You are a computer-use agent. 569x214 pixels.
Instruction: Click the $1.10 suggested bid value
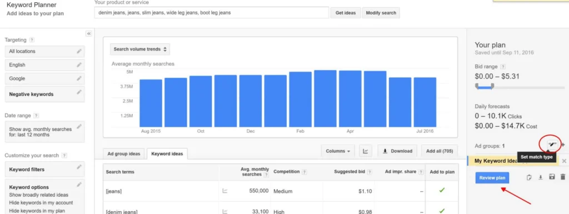pos(365,191)
